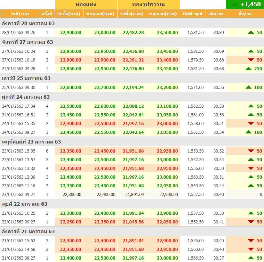Click the 1,571.00 Gold spot value

click(x=195, y=88)
